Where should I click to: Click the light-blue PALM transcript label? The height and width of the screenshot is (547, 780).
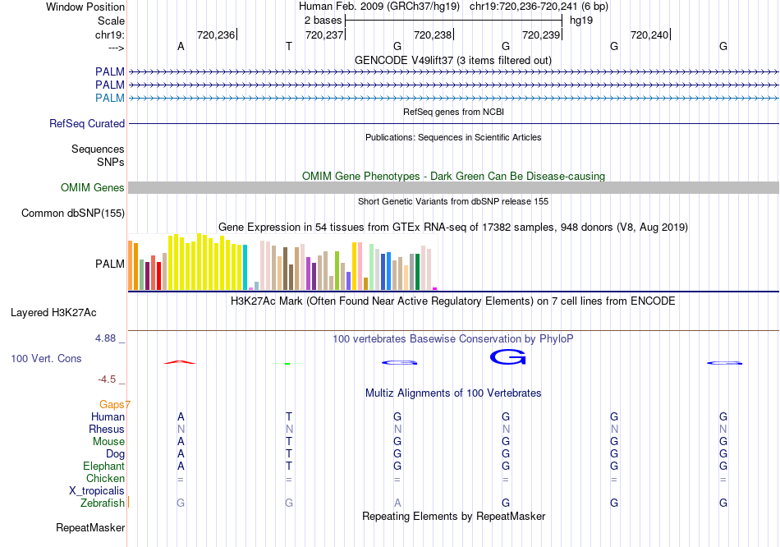[110, 98]
